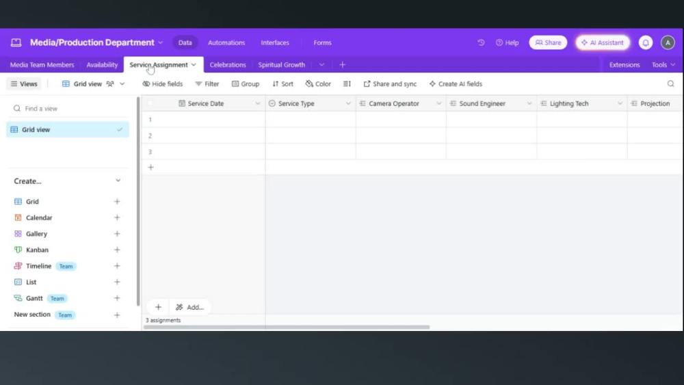Click the Group button
684x385 pixels.
[246, 83]
